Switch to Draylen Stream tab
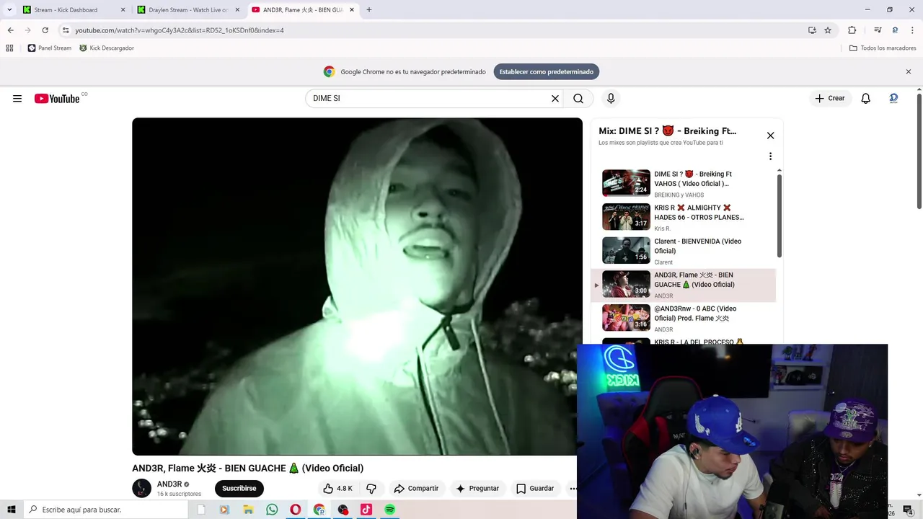Image resolution: width=923 pixels, height=519 pixels. 187,10
